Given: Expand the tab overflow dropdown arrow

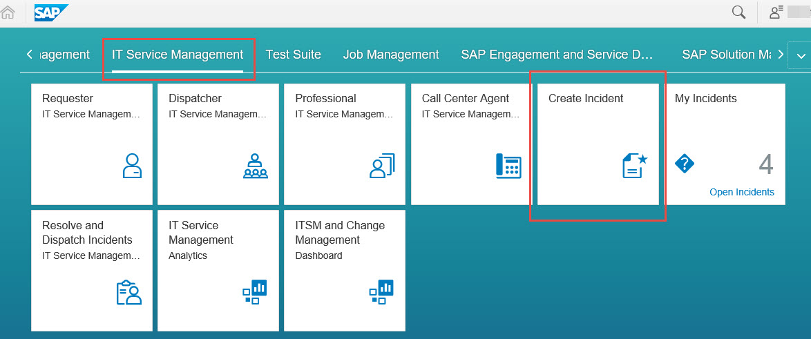Looking at the screenshot, I should coord(801,56).
